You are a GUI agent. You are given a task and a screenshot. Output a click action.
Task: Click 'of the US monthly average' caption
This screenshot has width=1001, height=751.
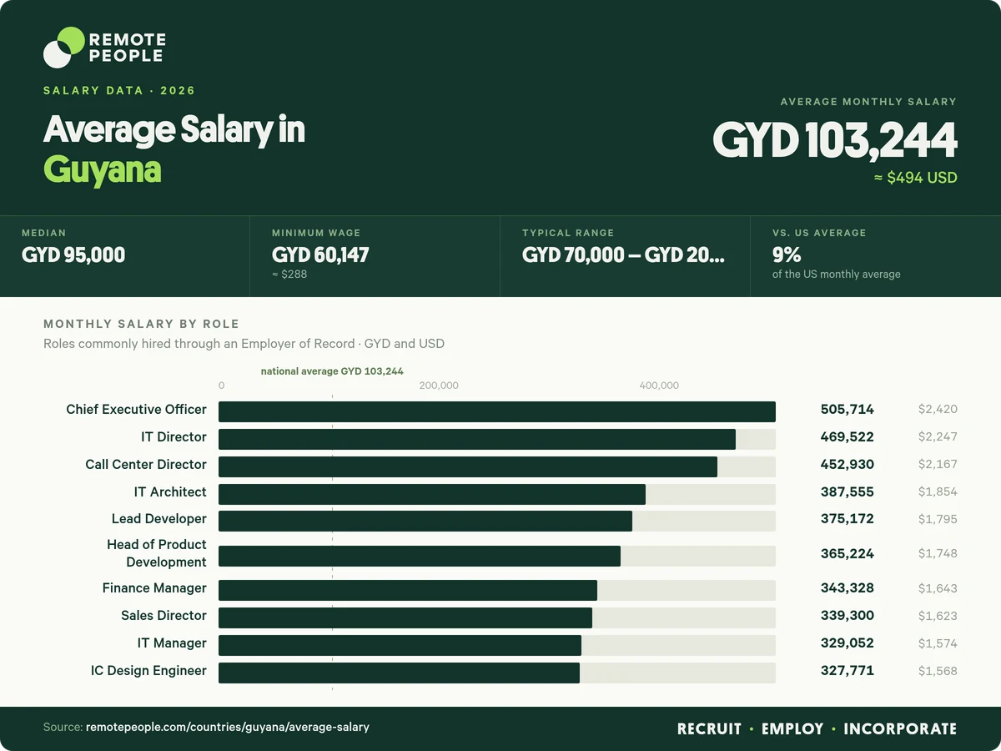(x=837, y=274)
